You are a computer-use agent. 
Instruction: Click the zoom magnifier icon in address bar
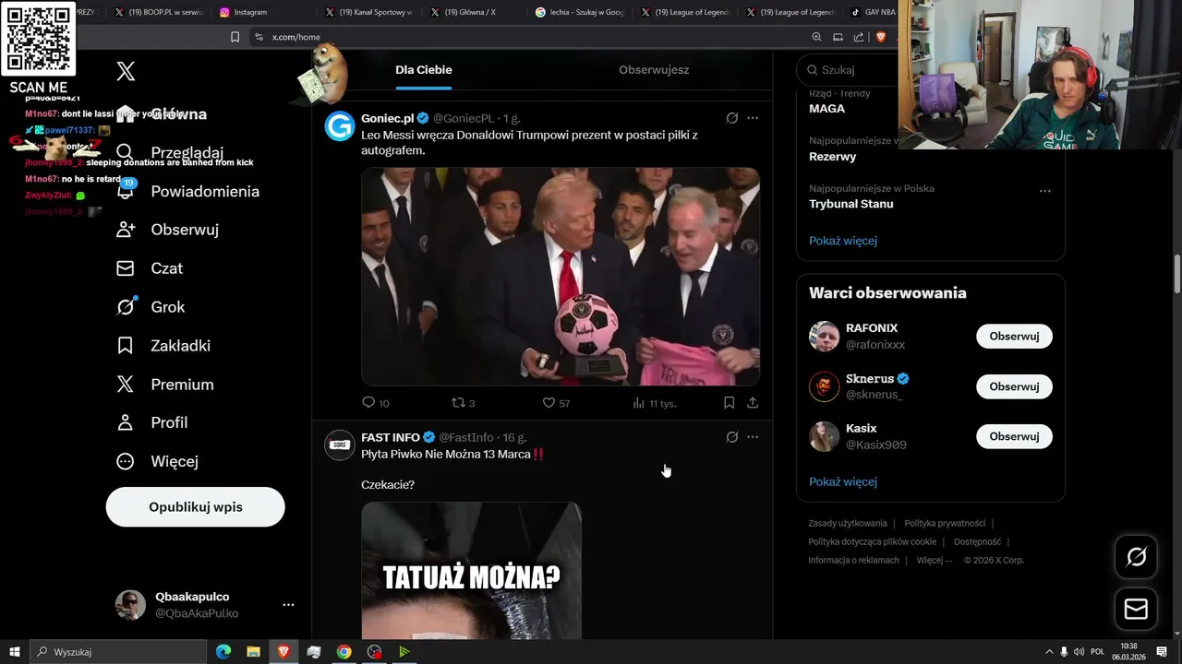click(816, 37)
